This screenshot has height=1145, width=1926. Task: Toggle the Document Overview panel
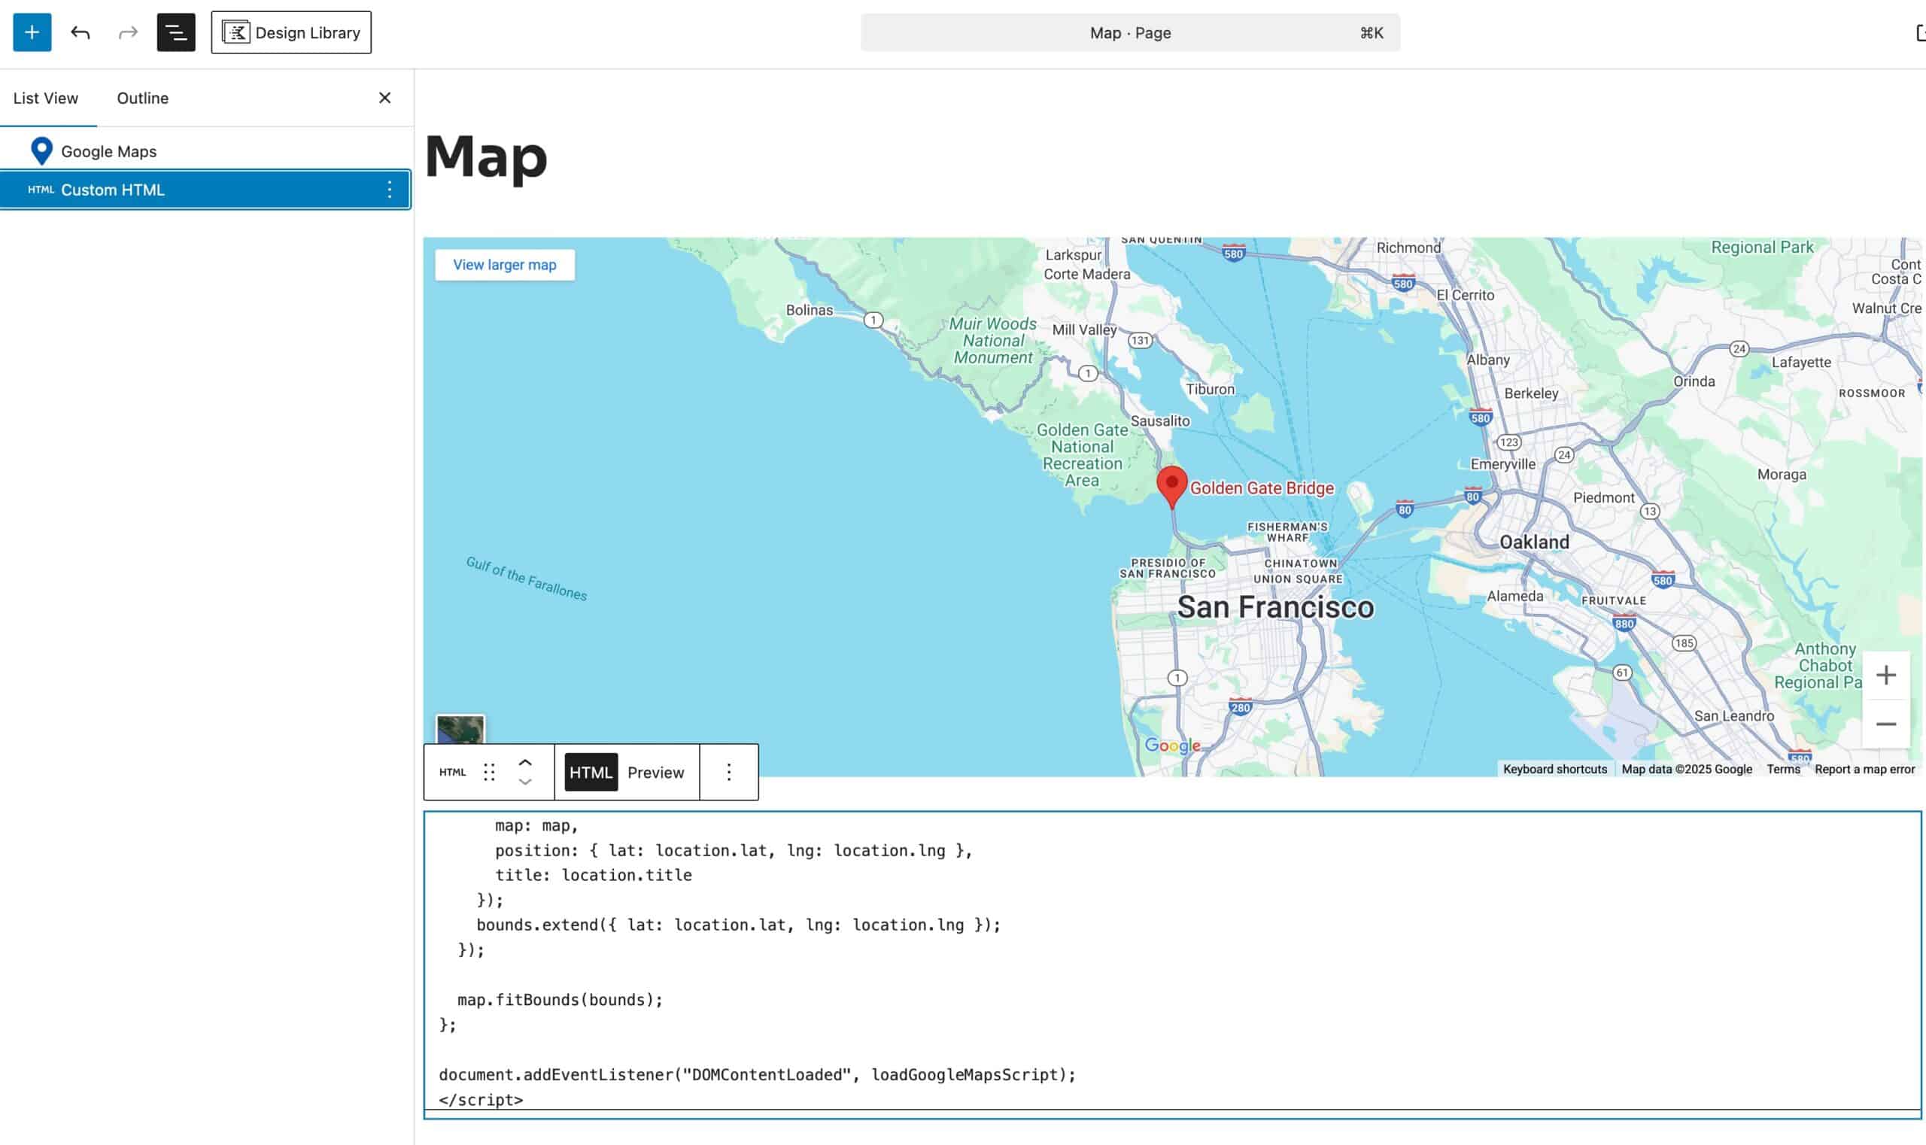(177, 32)
